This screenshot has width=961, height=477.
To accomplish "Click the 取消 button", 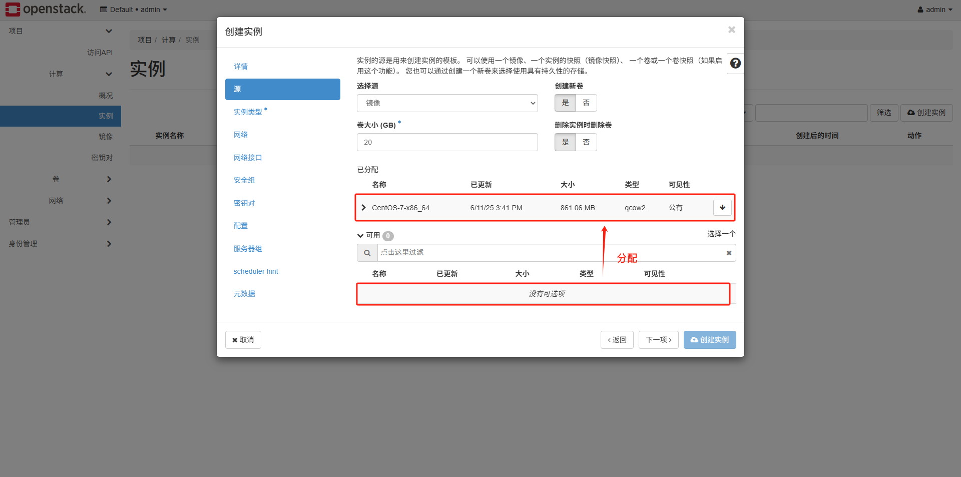I will (x=243, y=340).
